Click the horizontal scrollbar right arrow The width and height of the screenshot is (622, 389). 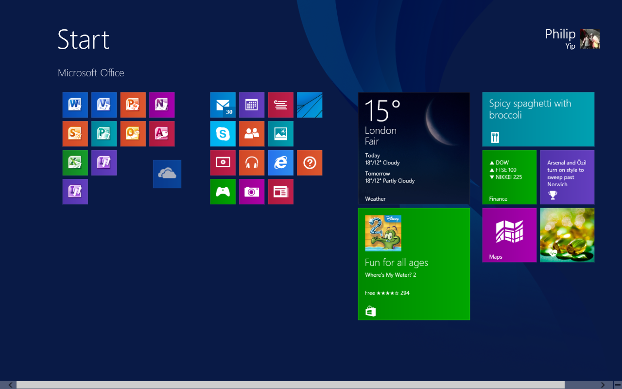603,385
